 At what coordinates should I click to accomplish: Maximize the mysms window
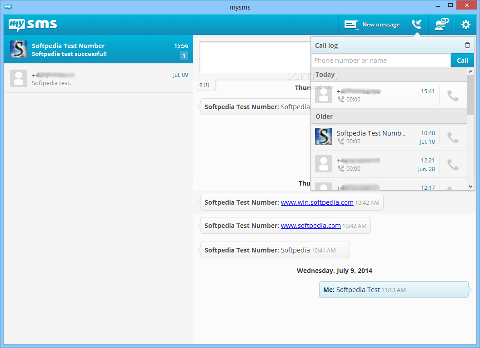pos(450,5)
